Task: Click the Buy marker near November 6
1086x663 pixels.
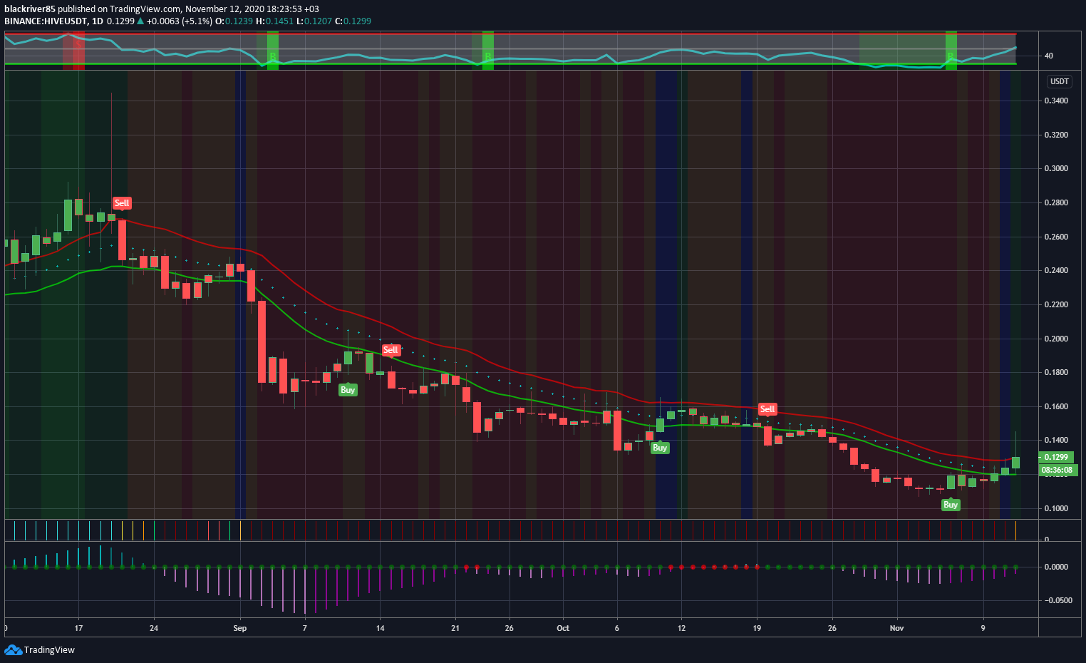Action: 951,505
